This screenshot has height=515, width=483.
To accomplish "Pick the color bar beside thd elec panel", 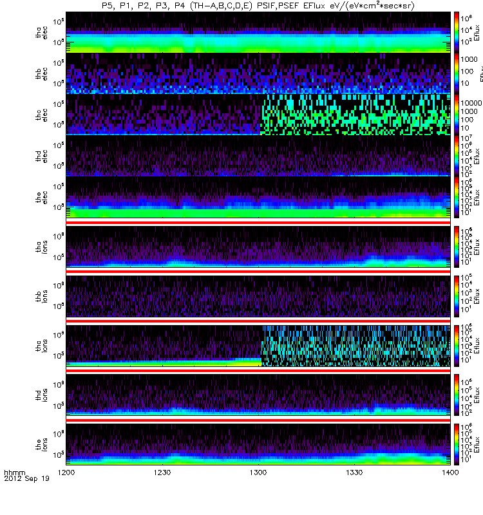I will (457, 156).
